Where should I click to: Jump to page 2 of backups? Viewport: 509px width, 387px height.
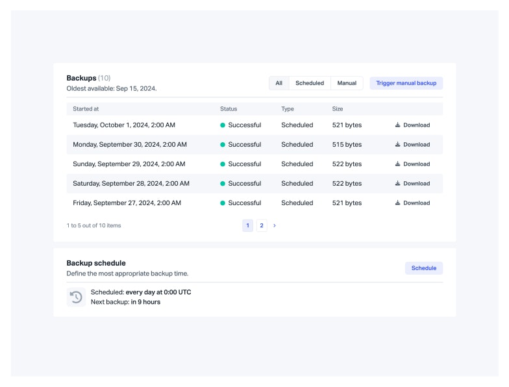click(262, 226)
